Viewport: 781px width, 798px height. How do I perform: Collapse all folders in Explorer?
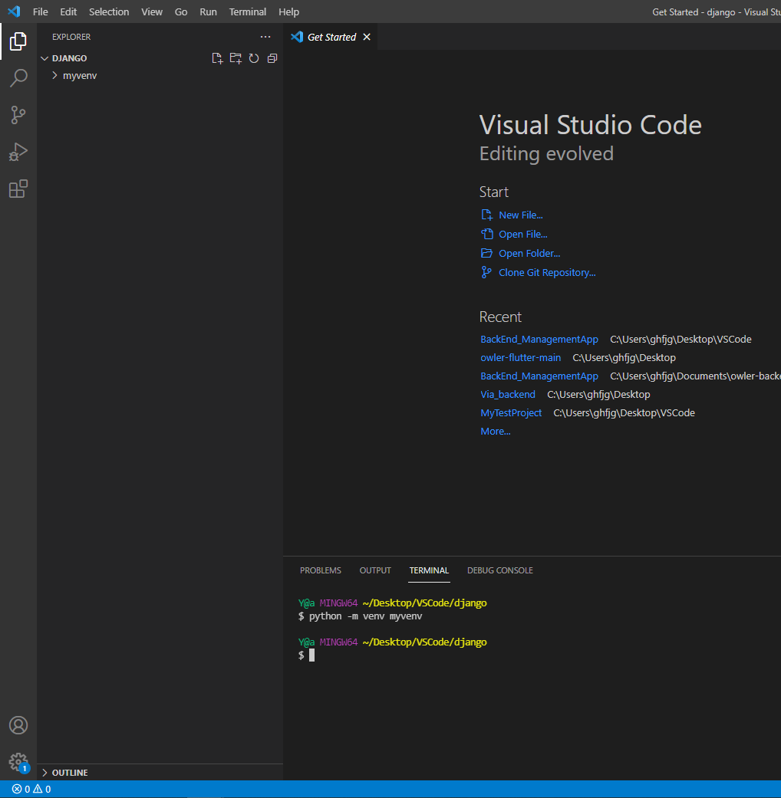pos(272,58)
